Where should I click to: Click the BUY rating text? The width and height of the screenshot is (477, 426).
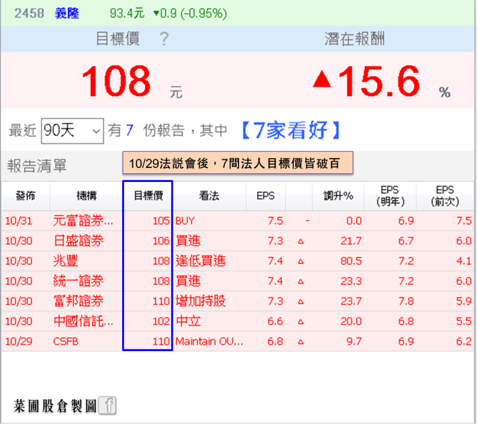(x=185, y=221)
